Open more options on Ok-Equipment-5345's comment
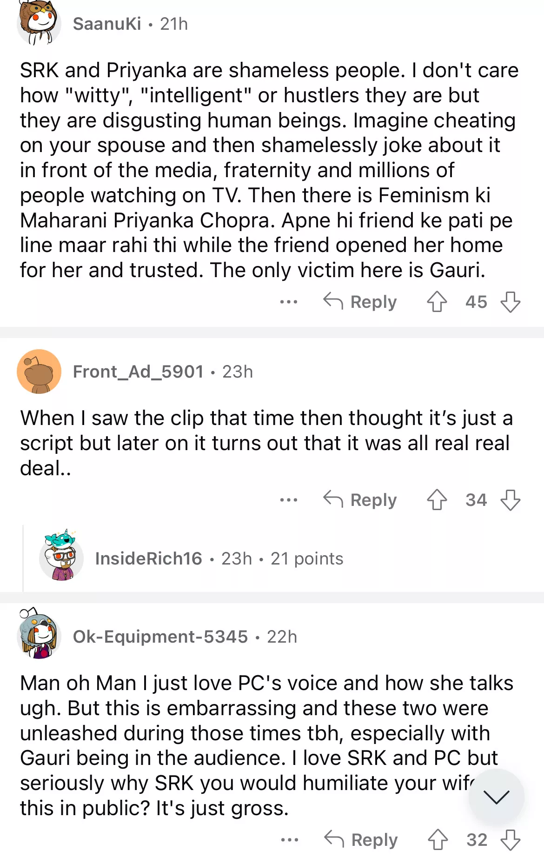The width and height of the screenshot is (544, 857). (x=290, y=840)
